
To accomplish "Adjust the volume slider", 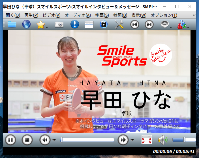I will pos(184,140).
